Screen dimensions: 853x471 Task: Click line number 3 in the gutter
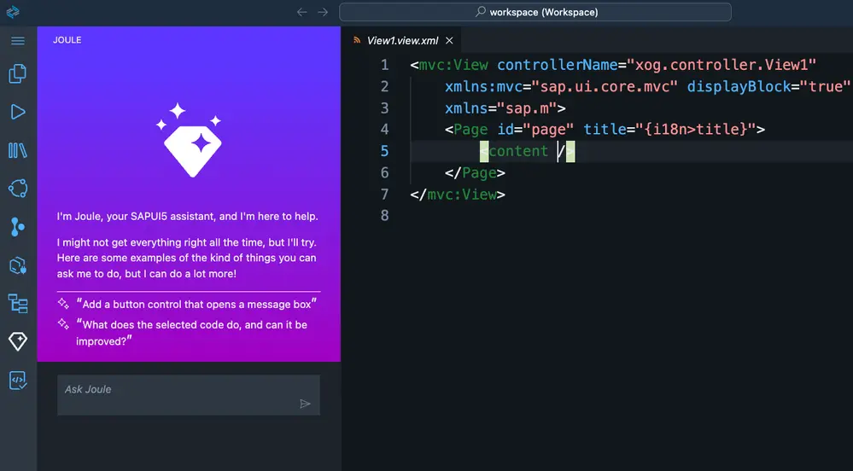[384, 108]
